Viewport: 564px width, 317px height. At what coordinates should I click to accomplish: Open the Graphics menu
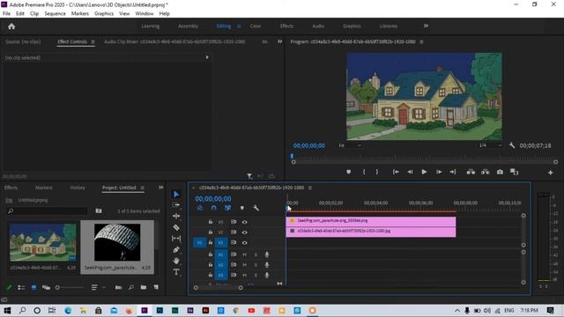pos(104,14)
